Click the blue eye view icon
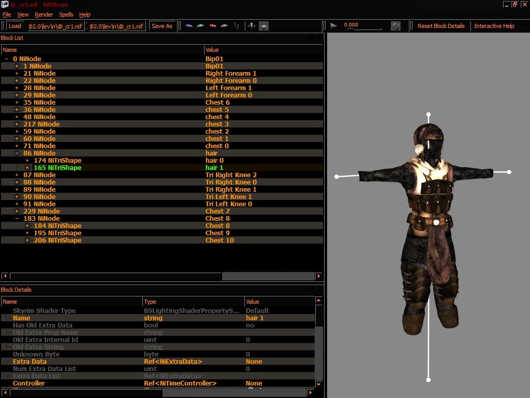530x398 pixels. click(x=189, y=26)
